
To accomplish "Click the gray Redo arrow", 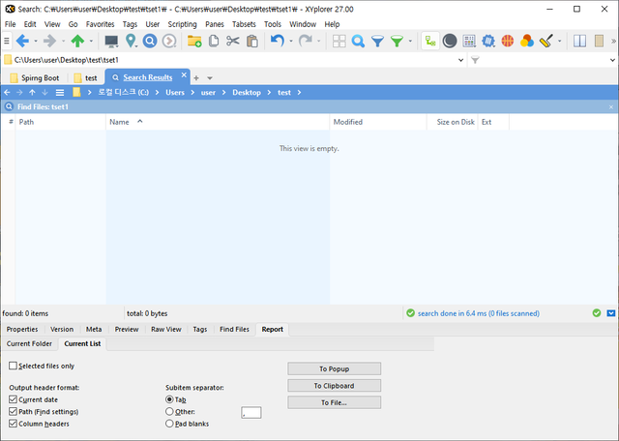I will (306, 41).
